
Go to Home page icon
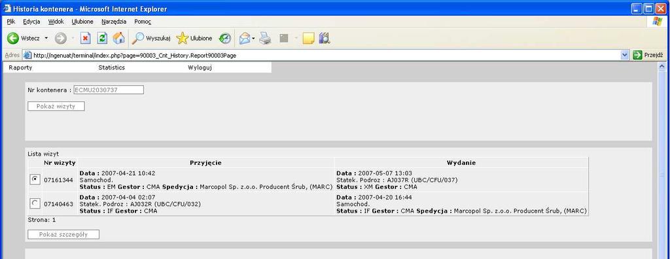(x=119, y=39)
